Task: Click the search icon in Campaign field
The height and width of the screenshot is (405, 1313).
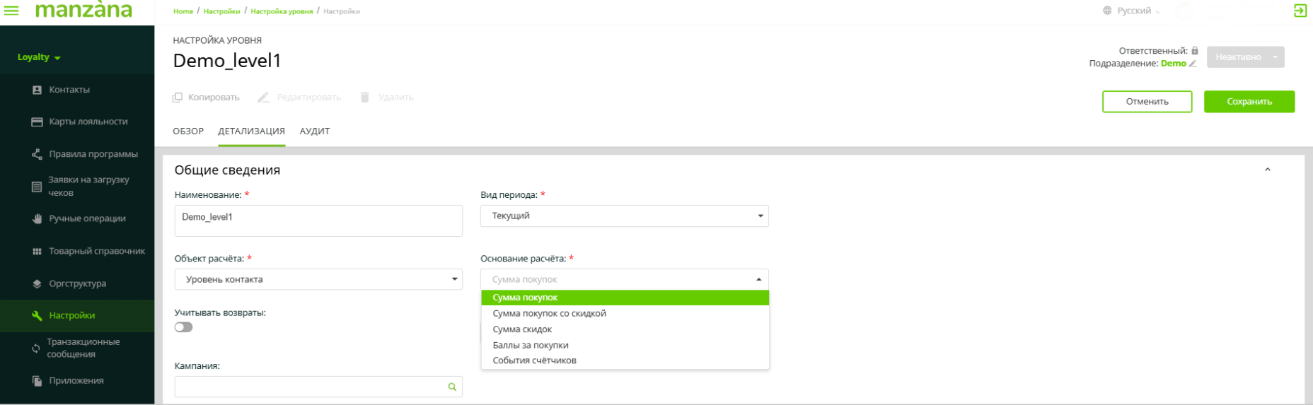Action: [x=452, y=387]
